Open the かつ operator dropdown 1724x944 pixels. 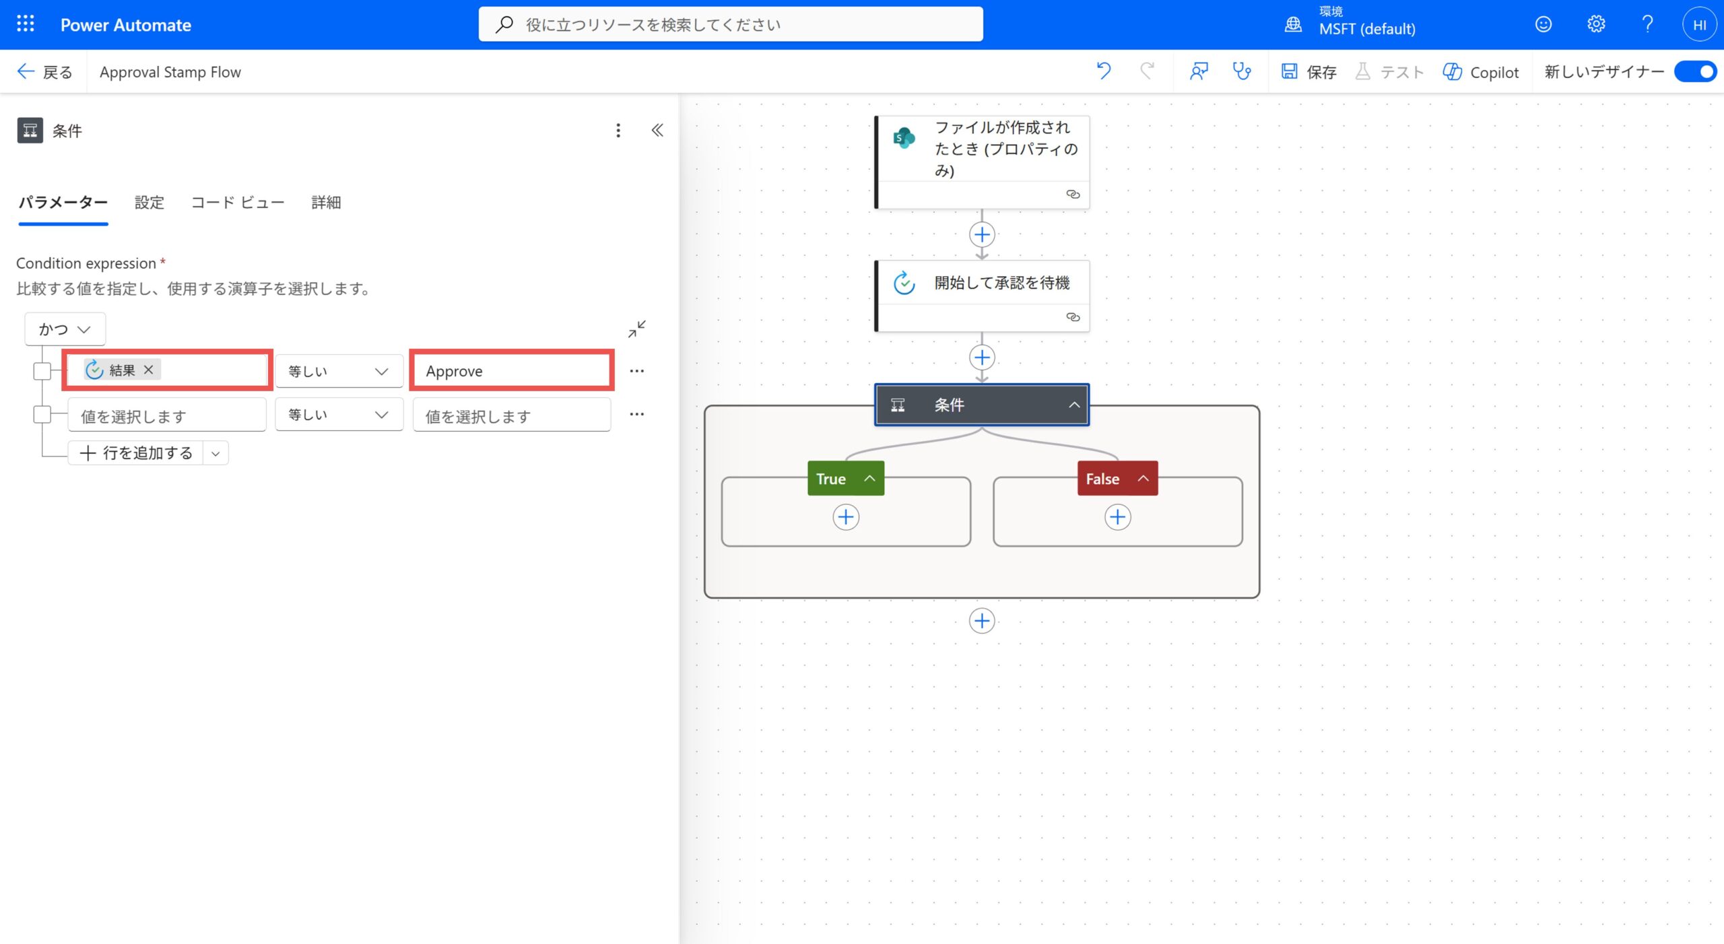point(65,329)
